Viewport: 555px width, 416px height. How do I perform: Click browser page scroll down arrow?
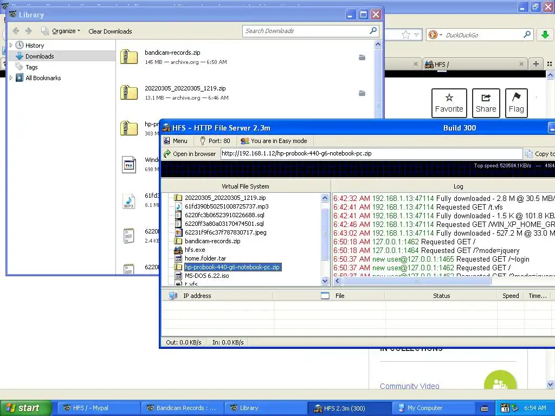click(x=550, y=385)
